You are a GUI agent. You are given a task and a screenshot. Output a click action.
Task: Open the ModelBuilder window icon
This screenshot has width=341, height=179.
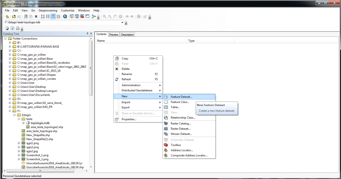pyautogui.click(x=94, y=16)
